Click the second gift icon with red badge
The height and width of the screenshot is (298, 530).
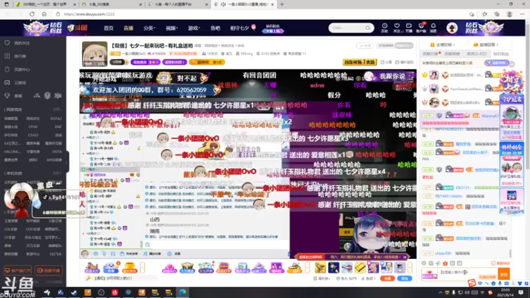click(111, 268)
